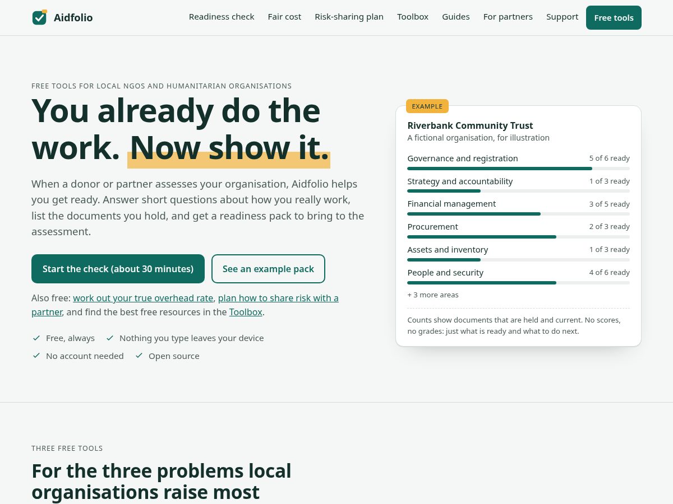Screen dimensions: 673x504
Task: Open the Toolbox nav item
Action: 413,17
